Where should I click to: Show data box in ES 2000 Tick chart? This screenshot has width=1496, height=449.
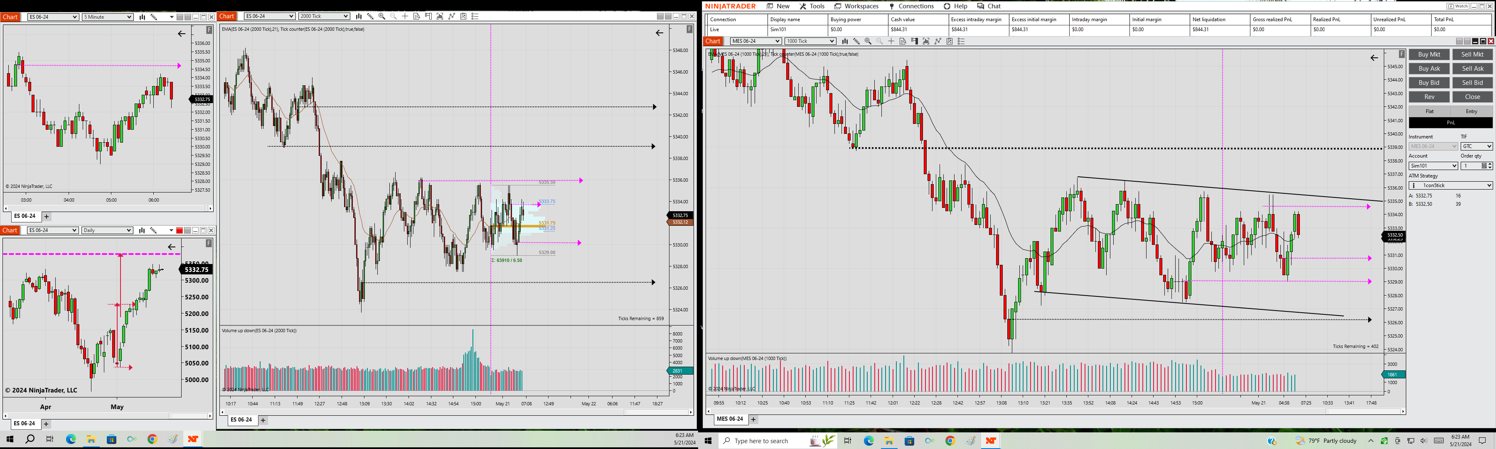(416, 16)
